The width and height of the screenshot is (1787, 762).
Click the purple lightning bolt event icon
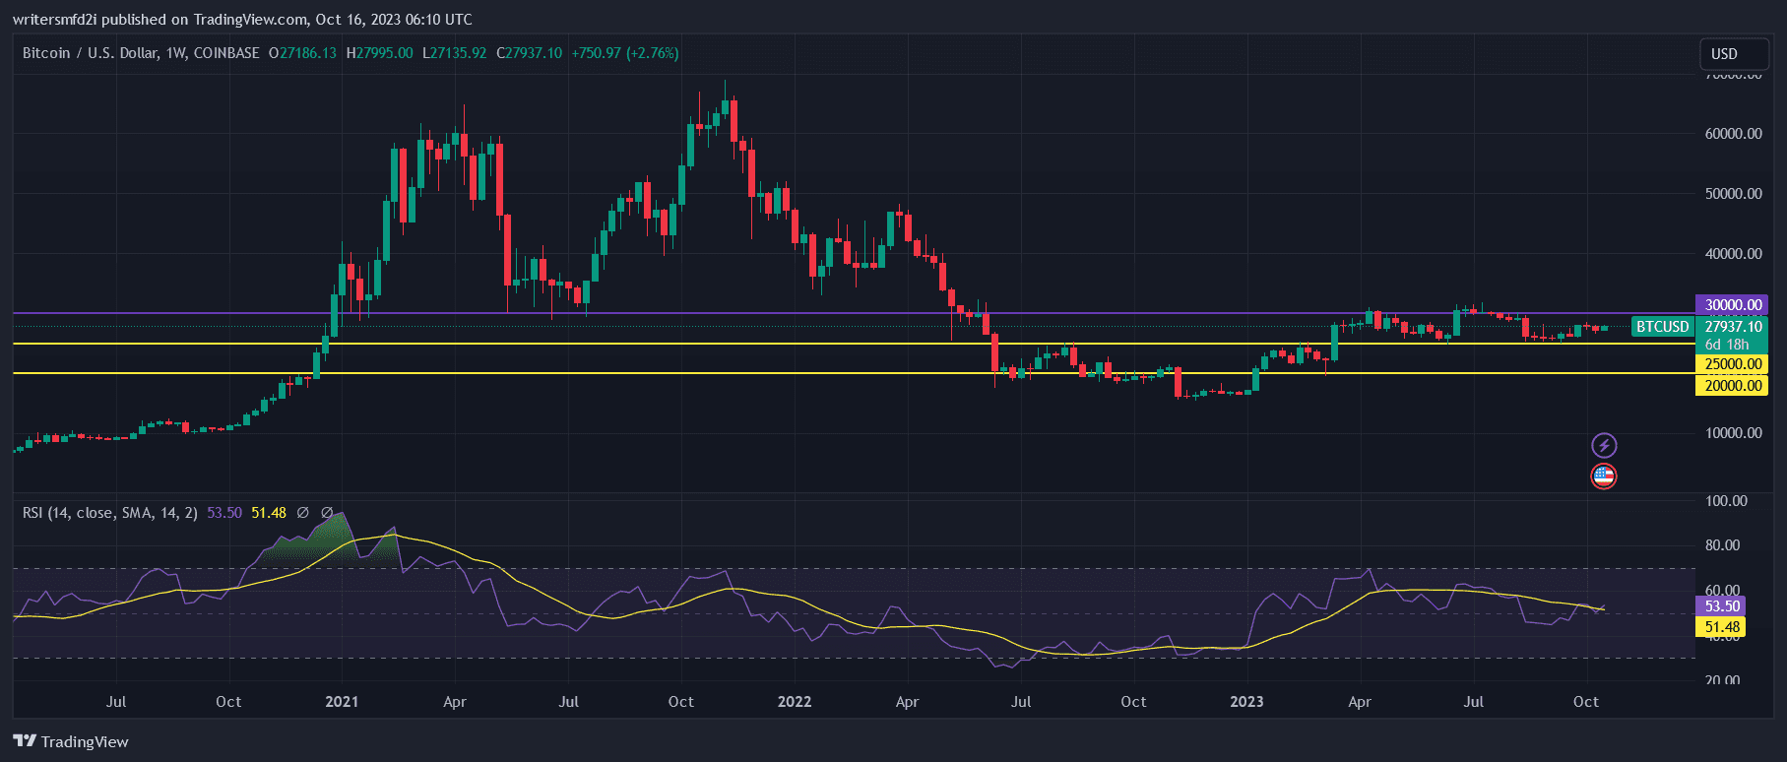(x=1604, y=445)
